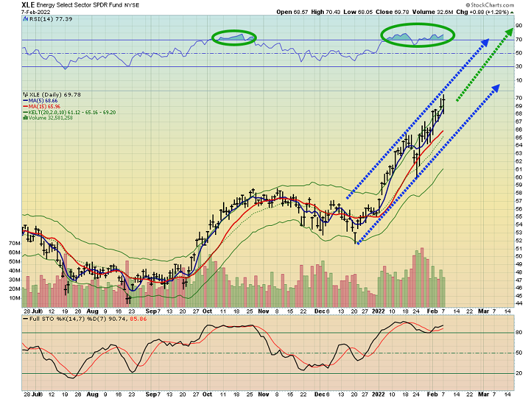Click the lower blue dotted arrow's arrowhead
This screenshot has width=531, height=399.
coord(494,88)
